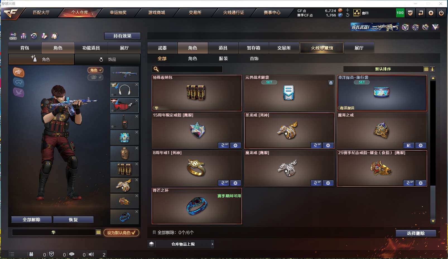
Task: Click the trash icon on 元界战术腿袋
Action: (331, 83)
